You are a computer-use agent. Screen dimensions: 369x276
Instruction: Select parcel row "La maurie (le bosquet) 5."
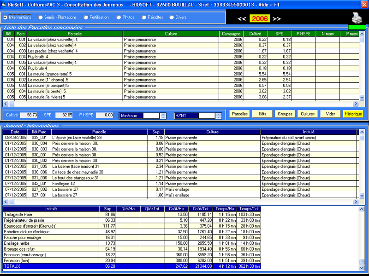181,86
